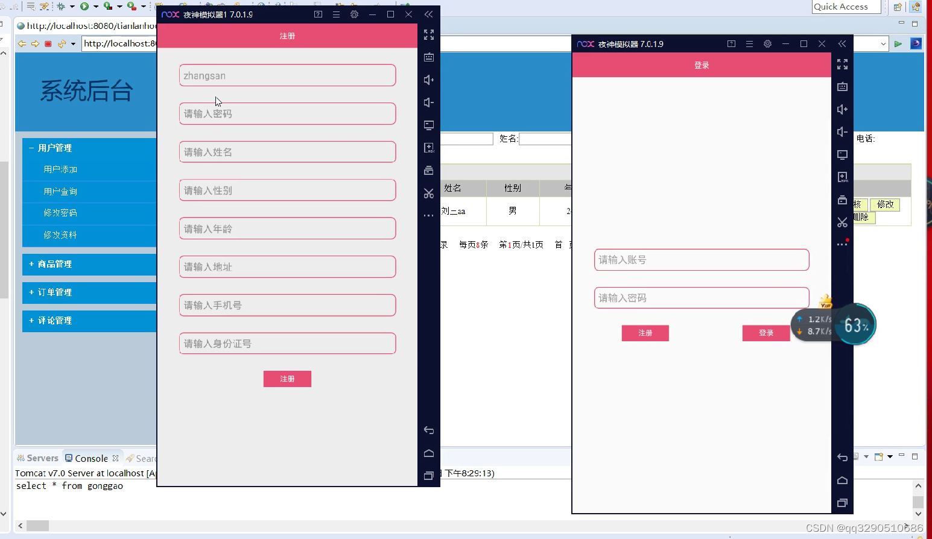
Task: Toggle fullscreen in the Nox emulator 1 sidebar
Action: coord(429,35)
